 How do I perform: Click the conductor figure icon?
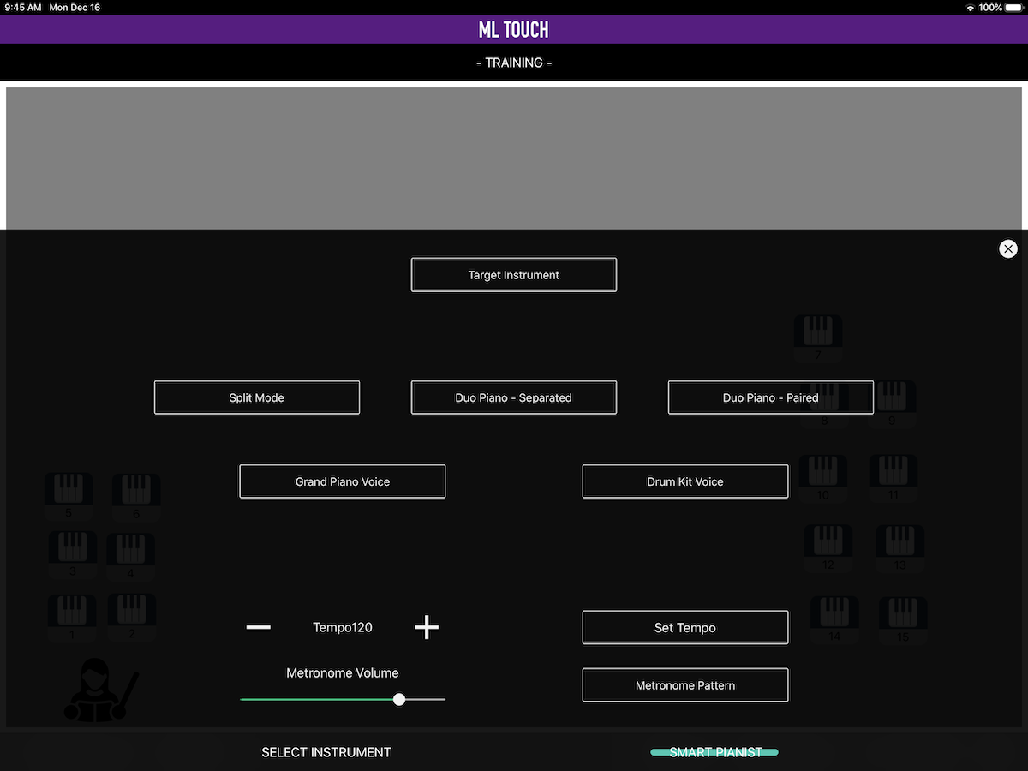(101, 689)
